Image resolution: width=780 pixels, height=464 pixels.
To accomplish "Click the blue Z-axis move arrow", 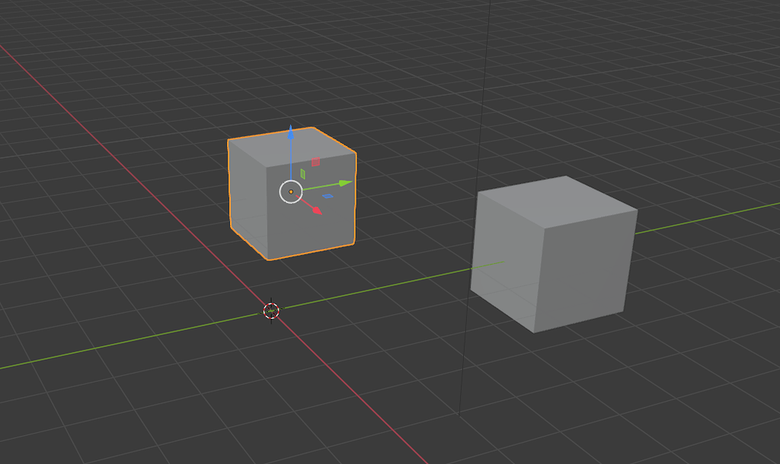I will pos(290,134).
